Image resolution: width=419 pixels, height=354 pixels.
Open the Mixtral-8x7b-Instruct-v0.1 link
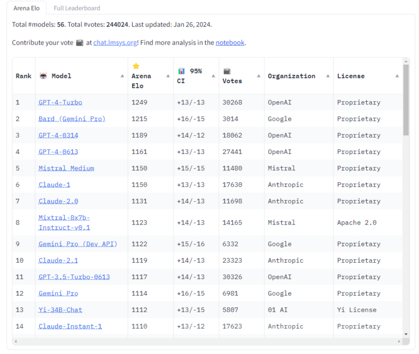click(64, 222)
